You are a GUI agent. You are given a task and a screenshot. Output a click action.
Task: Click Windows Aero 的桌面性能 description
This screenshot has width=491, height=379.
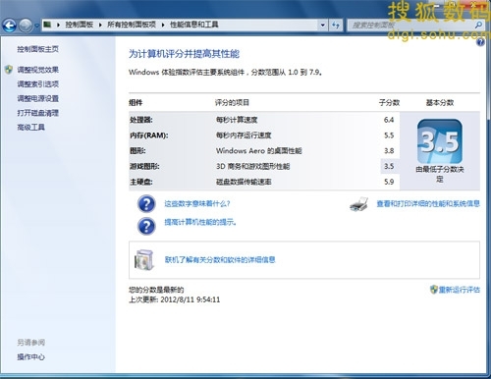click(x=258, y=151)
